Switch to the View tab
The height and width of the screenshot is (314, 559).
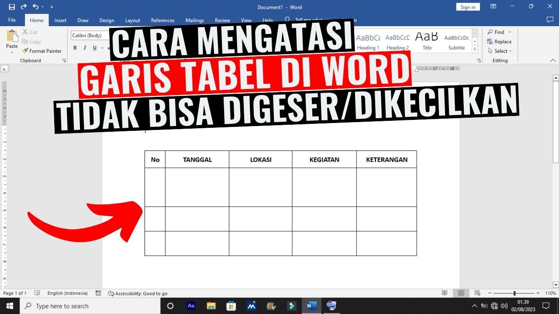pyautogui.click(x=246, y=20)
